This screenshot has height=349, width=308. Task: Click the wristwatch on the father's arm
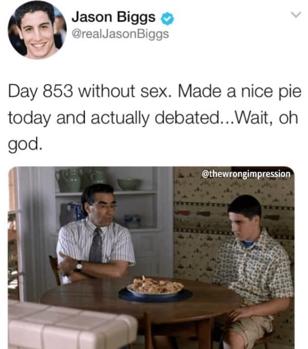tap(79, 266)
